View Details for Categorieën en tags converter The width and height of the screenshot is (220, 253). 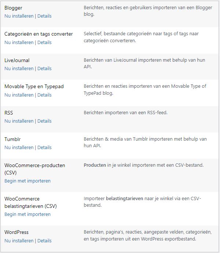click(x=44, y=42)
